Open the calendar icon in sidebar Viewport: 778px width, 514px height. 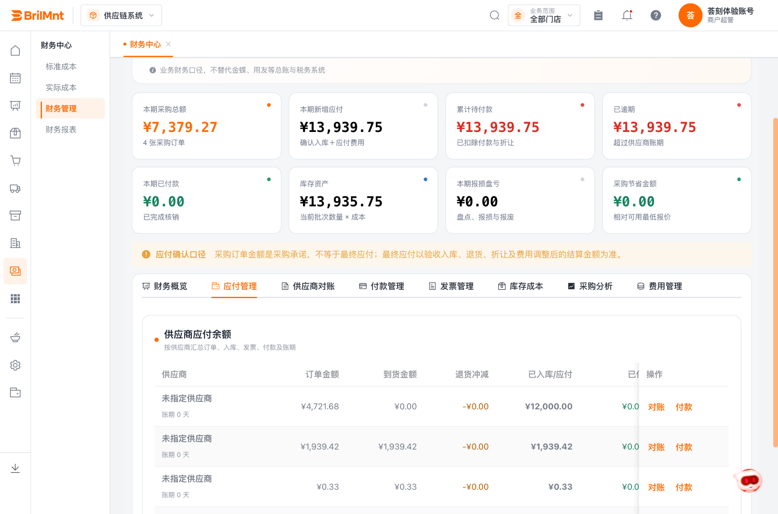(x=15, y=78)
